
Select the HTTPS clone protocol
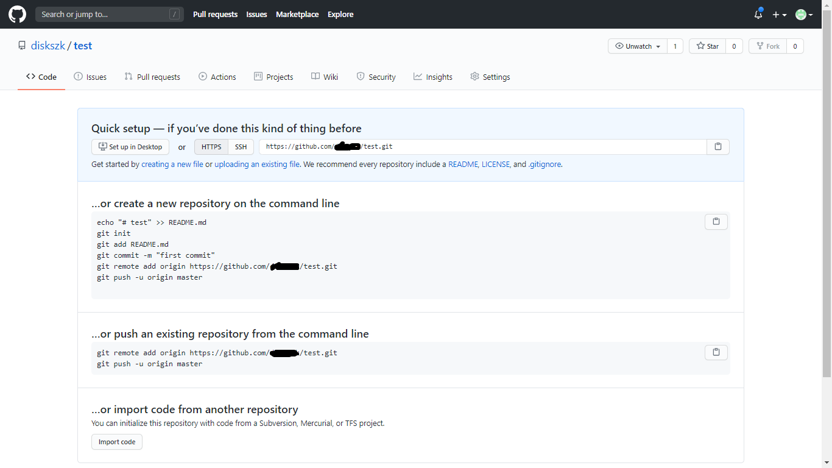211,146
